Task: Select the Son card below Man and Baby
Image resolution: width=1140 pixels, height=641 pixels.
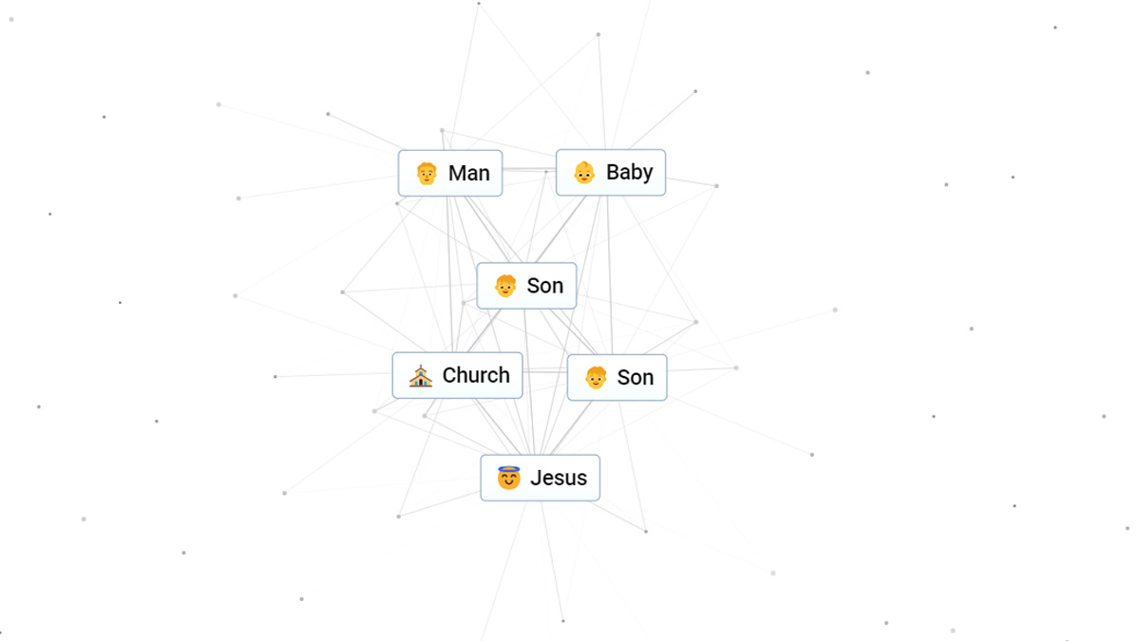Action: [x=526, y=286]
